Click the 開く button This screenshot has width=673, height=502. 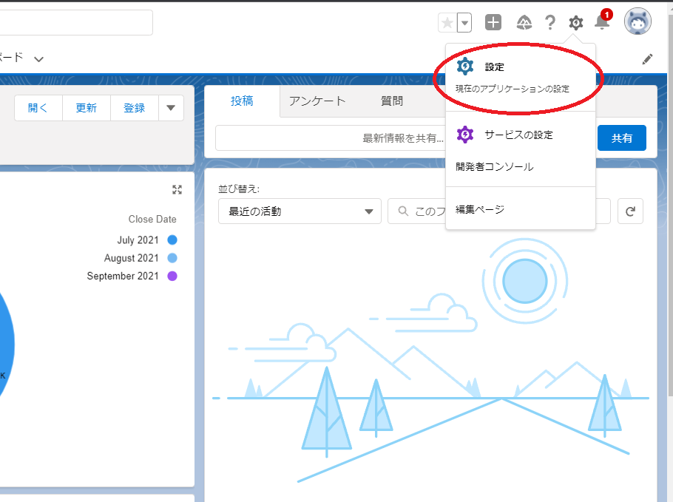click(38, 108)
